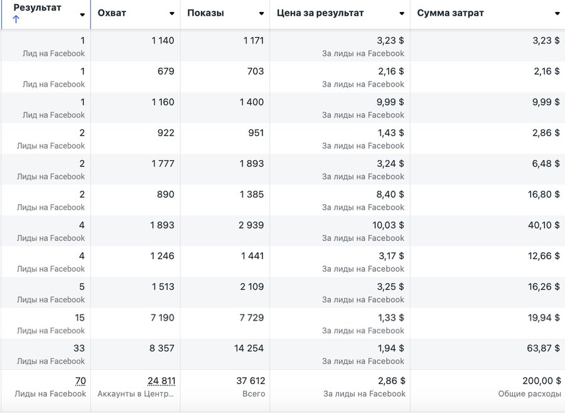The image size is (565, 413).
Task: Click total reach value 24 811
Action: [x=161, y=381]
